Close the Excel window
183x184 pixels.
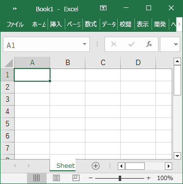[171, 8]
